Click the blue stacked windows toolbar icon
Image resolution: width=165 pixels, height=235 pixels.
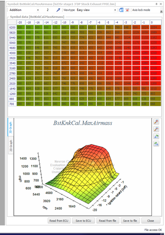pyautogui.click(x=121, y=10)
